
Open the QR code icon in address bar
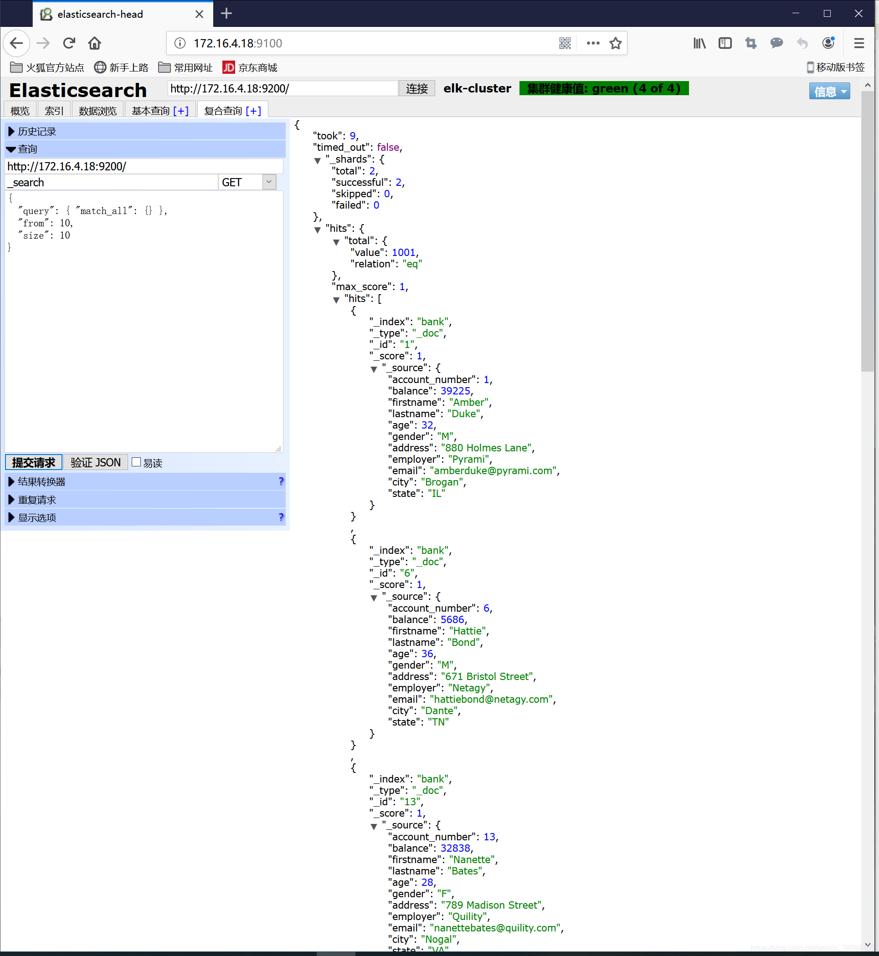pyautogui.click(x=565, y=43)
